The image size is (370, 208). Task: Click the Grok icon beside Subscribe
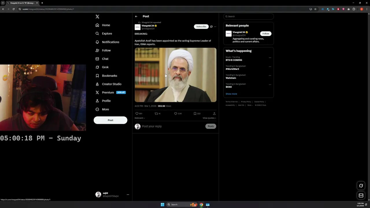tap(211, 27)
